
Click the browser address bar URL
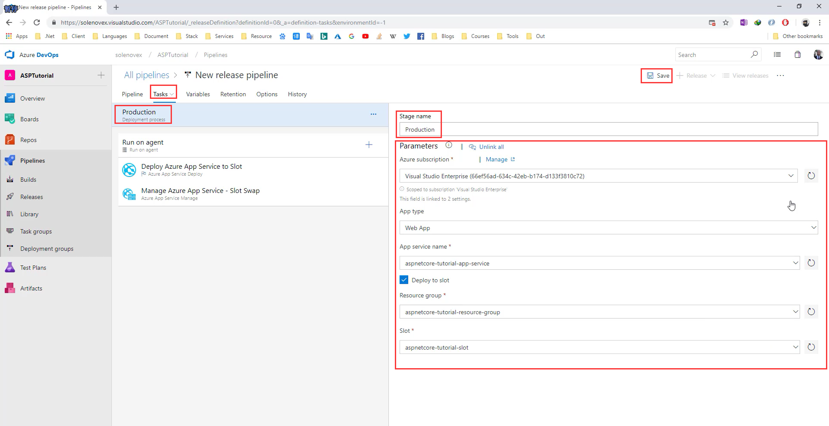(223, 22)
